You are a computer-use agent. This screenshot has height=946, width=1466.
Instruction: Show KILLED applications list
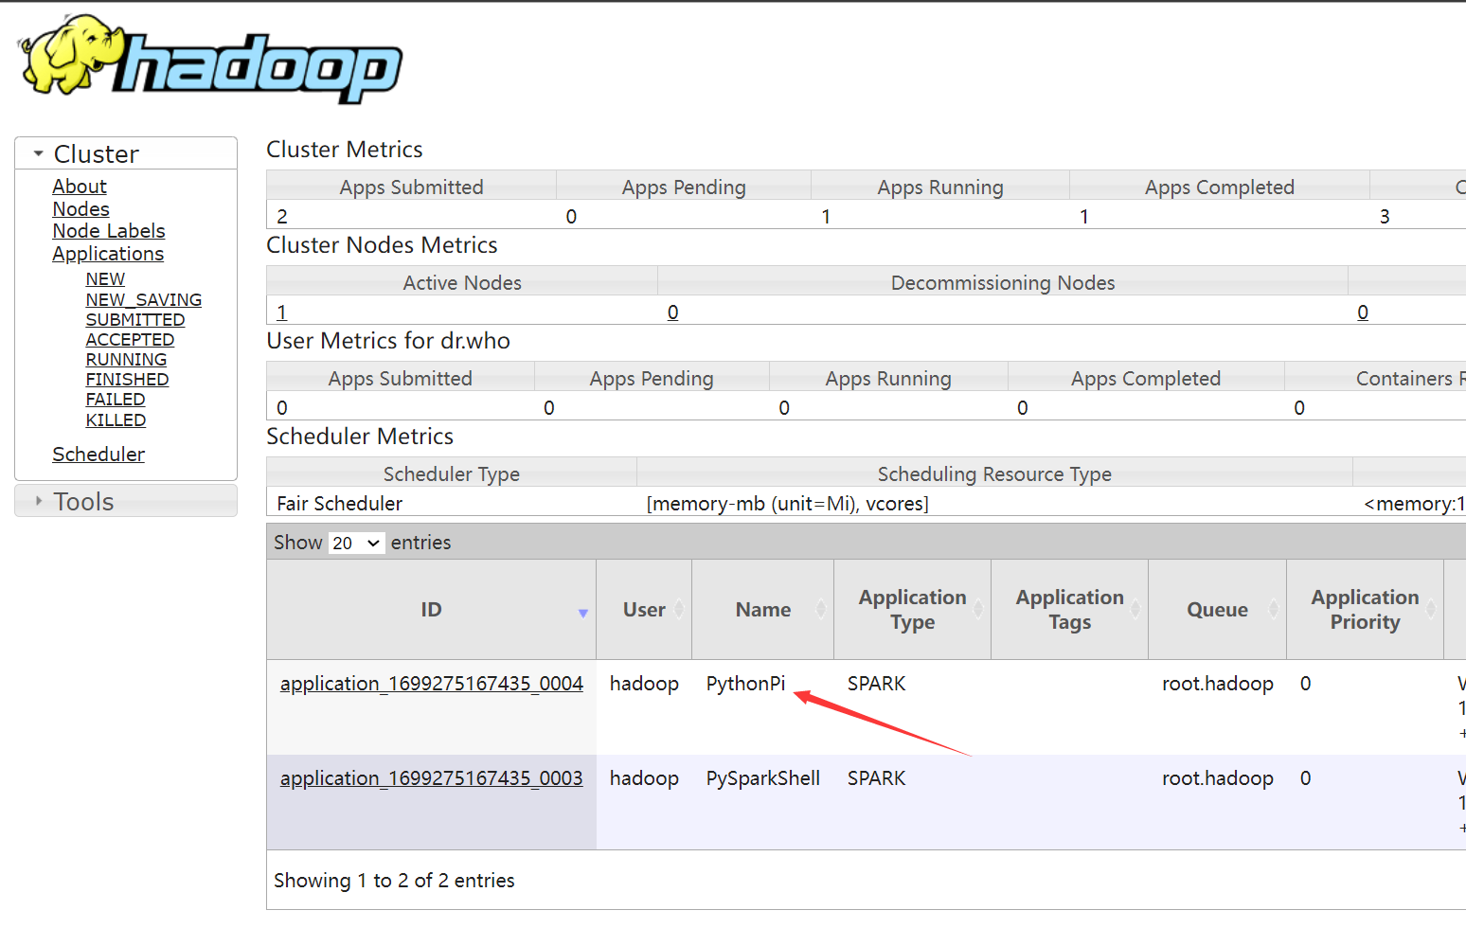point(116,419)
